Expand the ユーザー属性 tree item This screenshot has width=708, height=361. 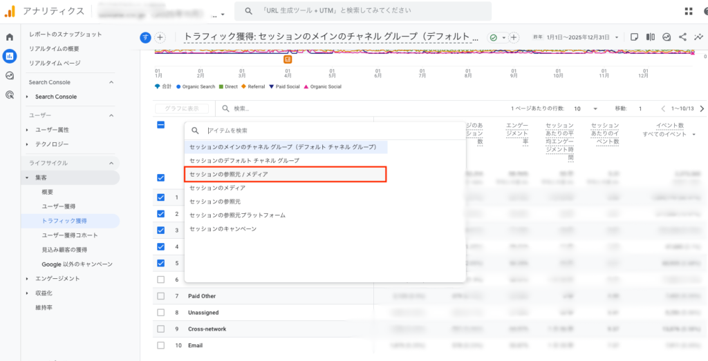tap(27, 130)
